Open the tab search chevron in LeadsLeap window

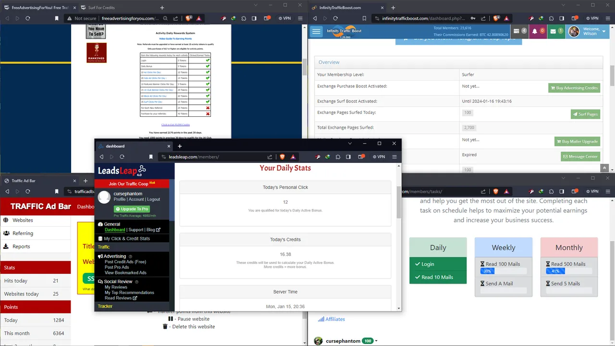[x=350, y=143]
